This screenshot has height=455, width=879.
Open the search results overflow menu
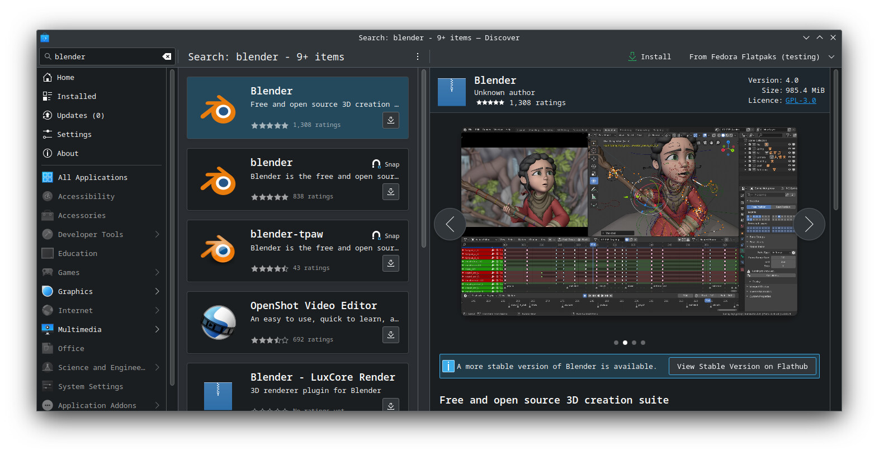[417, 56]
